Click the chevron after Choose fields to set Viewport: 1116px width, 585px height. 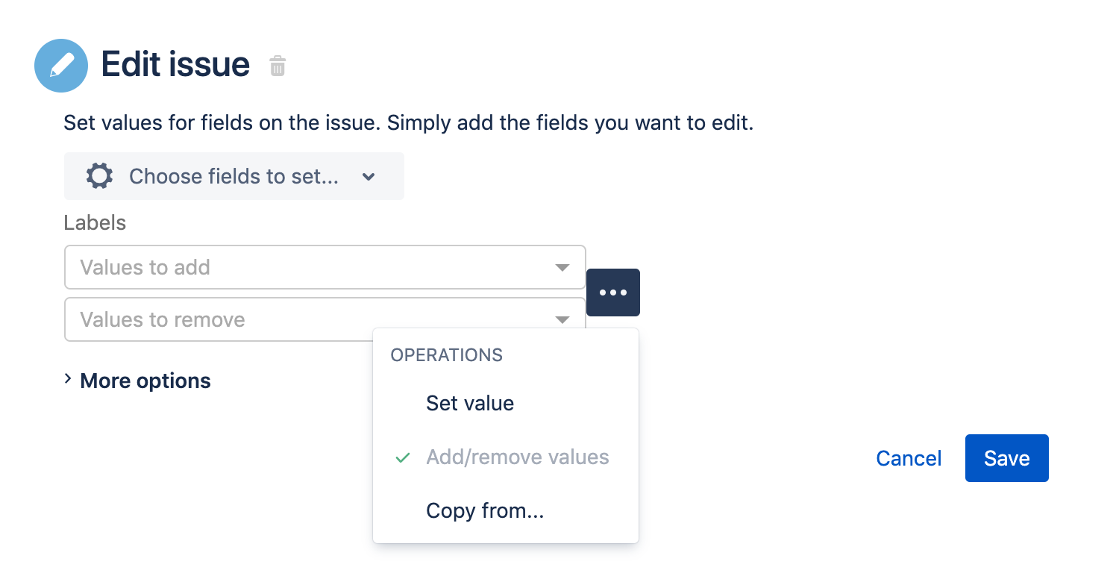tap(368, 177)
